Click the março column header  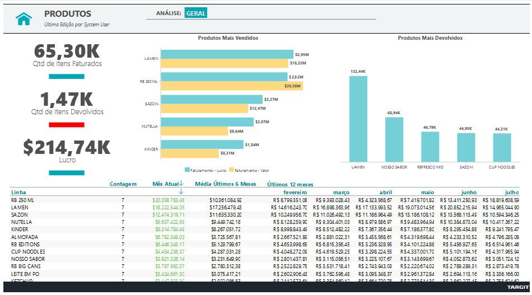tap(342, 192)
